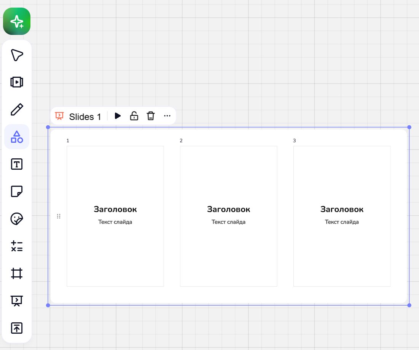Screen dimensions: 419x350
Task: Select the shapes tool
Action: click(17, 137)
